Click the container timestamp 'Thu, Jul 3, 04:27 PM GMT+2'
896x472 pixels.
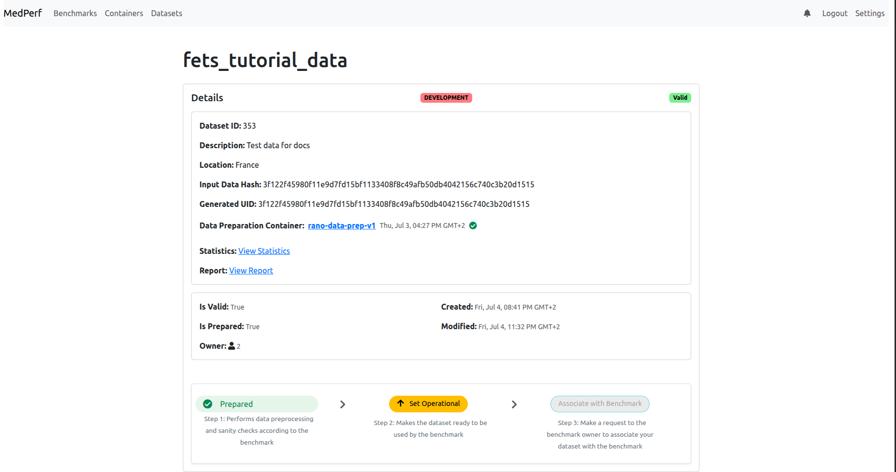[422, 225]
